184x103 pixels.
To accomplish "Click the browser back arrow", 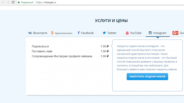I will (3, 2).
